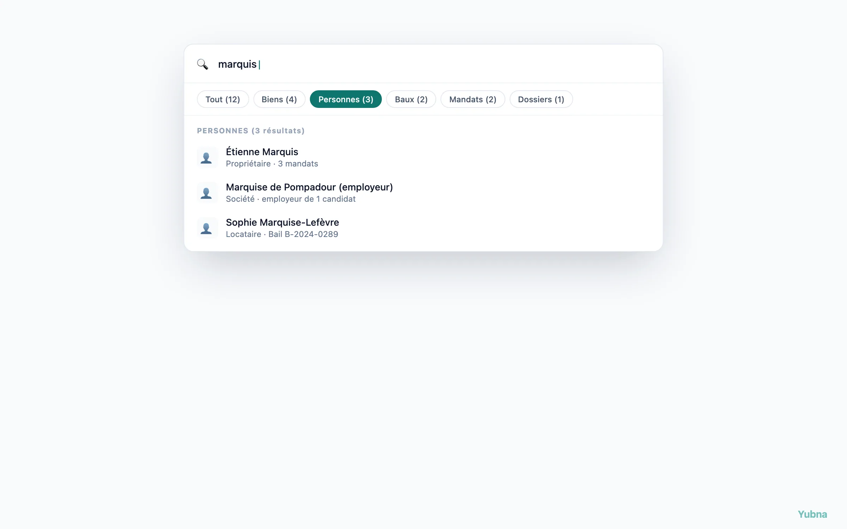Open the Sophie Marquise-Lefèvre result
The width and height of the screenshot is (847, 529).
point(423,228)
